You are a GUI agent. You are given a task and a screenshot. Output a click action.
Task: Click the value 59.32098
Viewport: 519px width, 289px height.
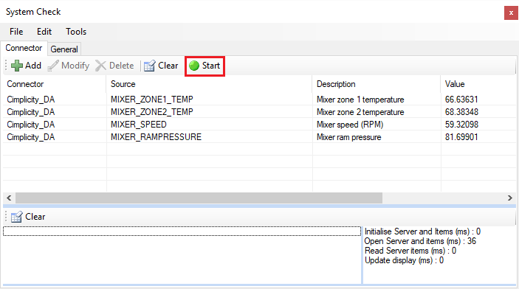click(461, 125)
